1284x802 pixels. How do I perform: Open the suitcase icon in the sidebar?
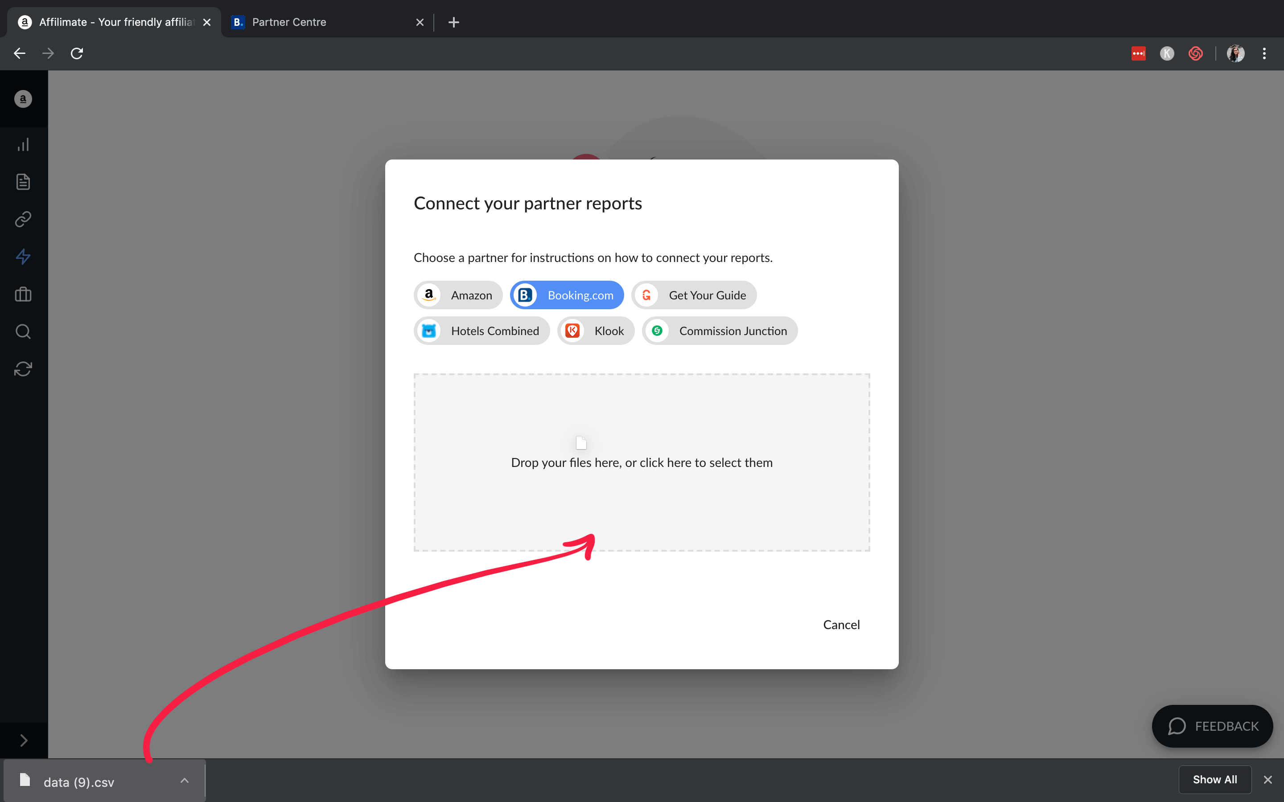coord(23,294)
